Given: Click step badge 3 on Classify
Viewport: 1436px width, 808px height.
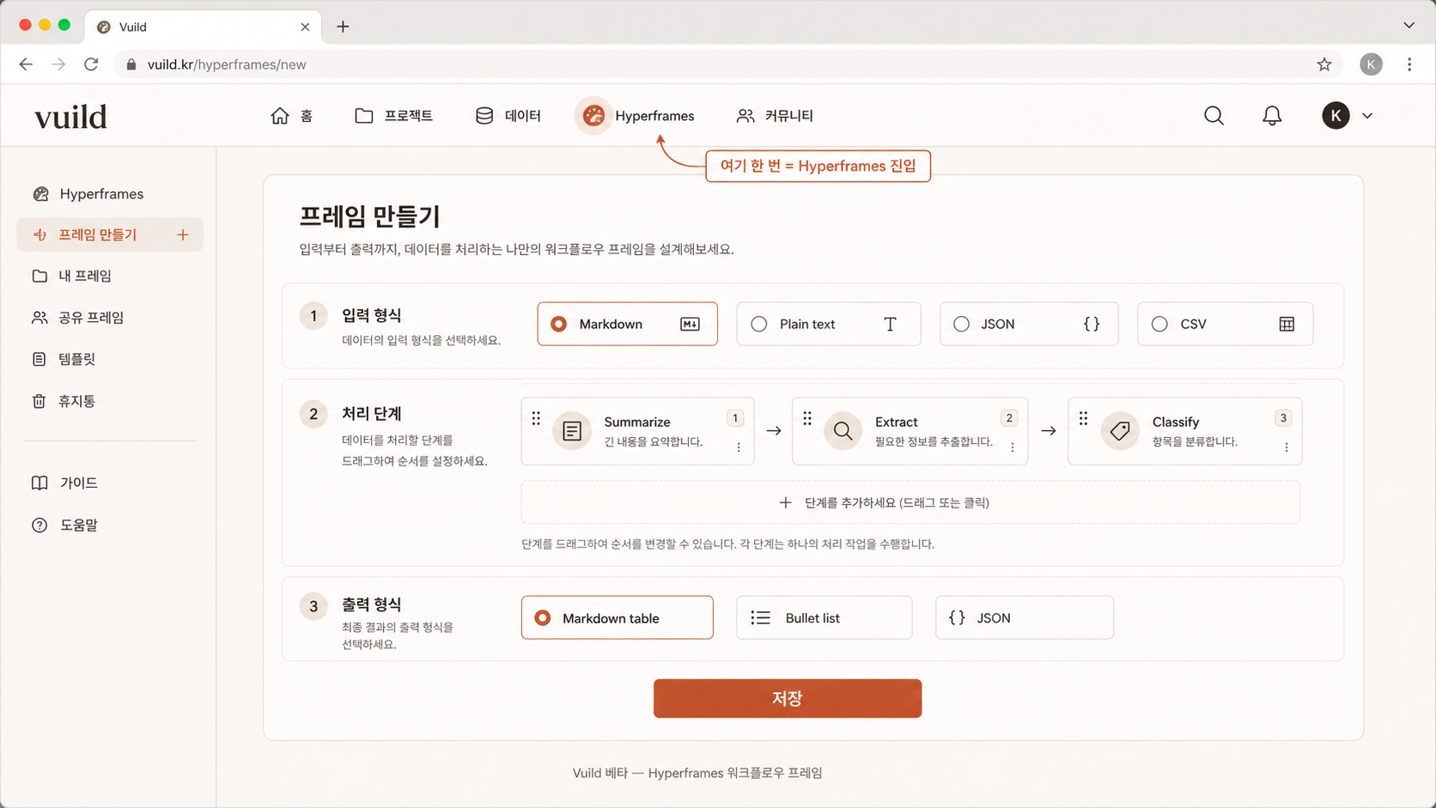Looking at the screenshot, I should click(1283, 418).
